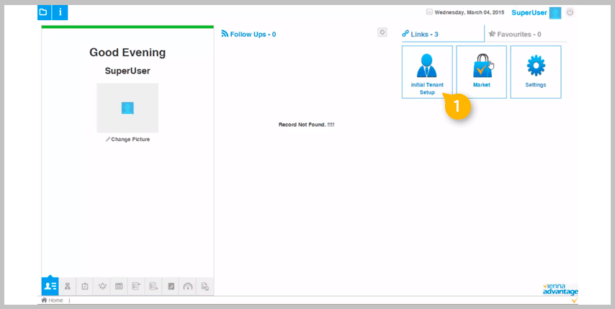Click the info 'i' icon
Screen dimensions: 615x309
coord(60,12)
